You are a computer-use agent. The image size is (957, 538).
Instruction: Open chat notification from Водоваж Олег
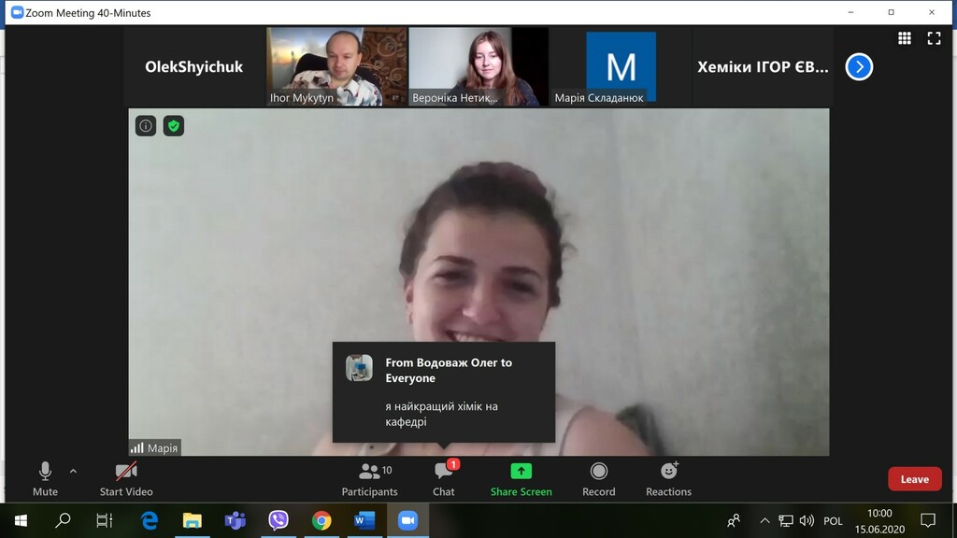tap(444, 392)
